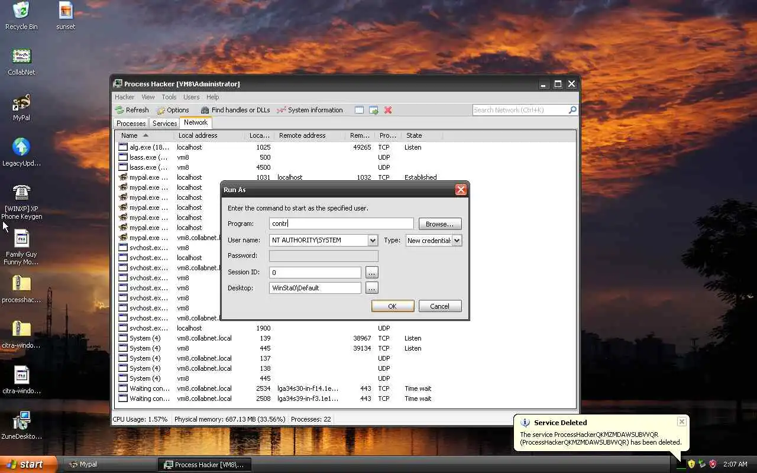
Task: Select the MyPal desktop shortcut
Action: (21, 107)
